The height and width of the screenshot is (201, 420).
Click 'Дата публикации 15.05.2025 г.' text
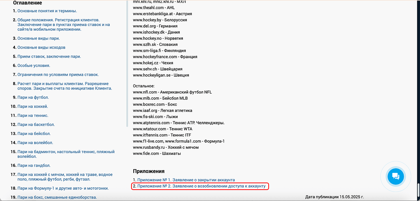point(335,197)
